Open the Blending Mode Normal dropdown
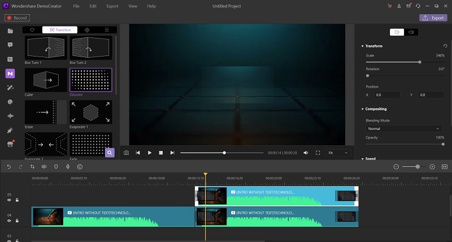Image resolution: width=452 pixels, height=242 pixels. point(403,129)
